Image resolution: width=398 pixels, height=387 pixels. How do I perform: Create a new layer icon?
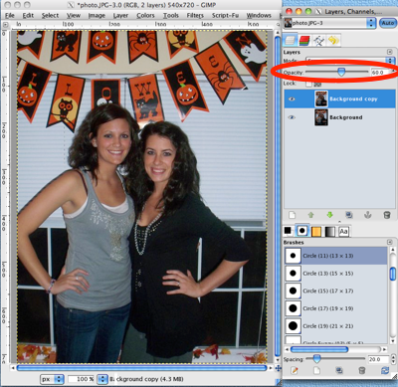coord(292,215)
